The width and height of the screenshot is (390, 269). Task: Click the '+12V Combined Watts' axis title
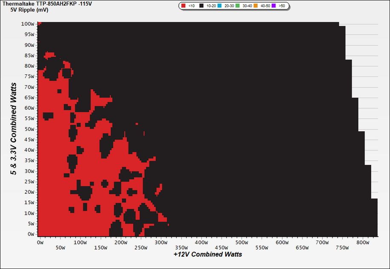(x=208, y=255)
